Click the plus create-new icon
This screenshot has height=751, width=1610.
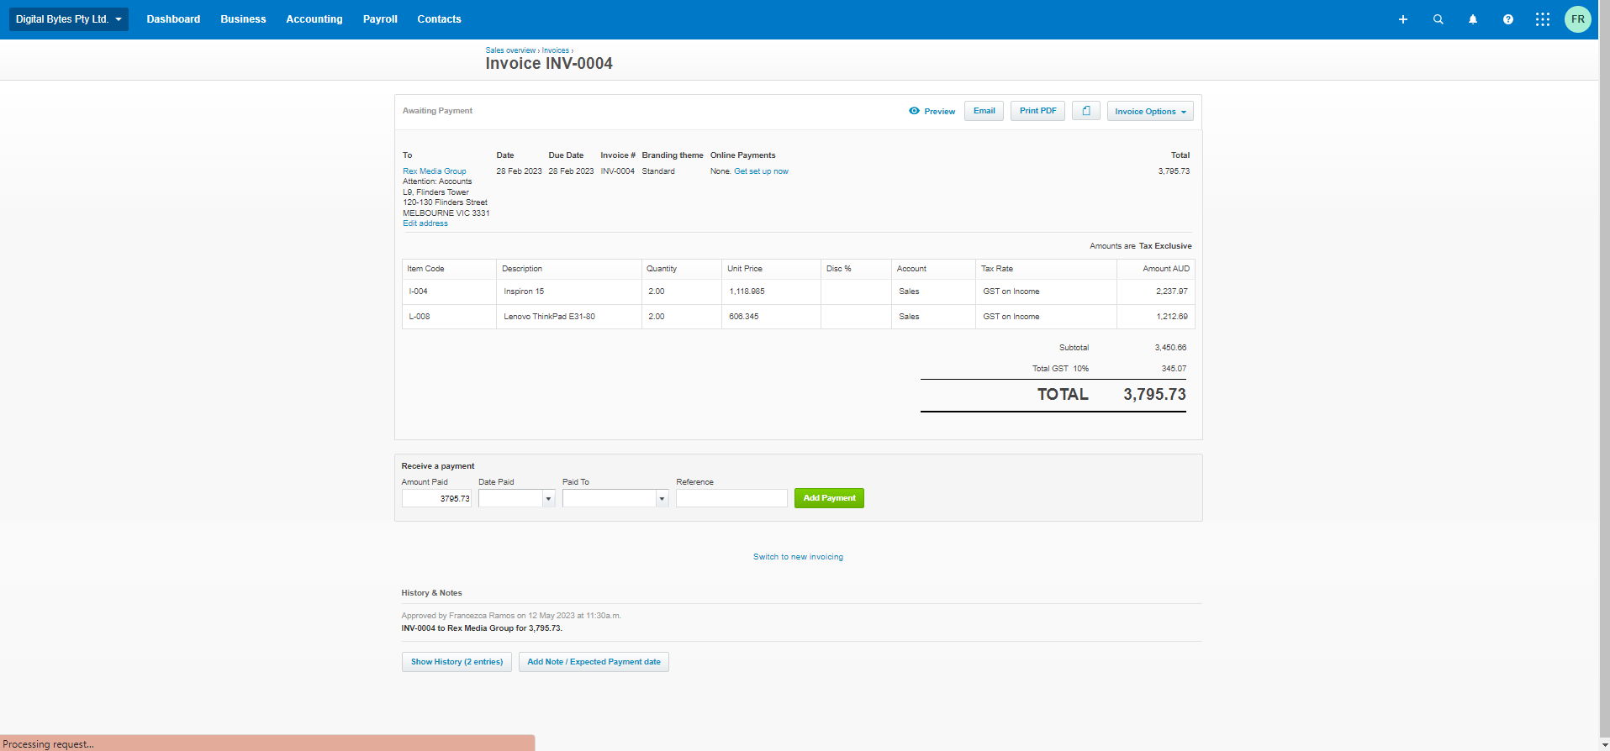1403,19
